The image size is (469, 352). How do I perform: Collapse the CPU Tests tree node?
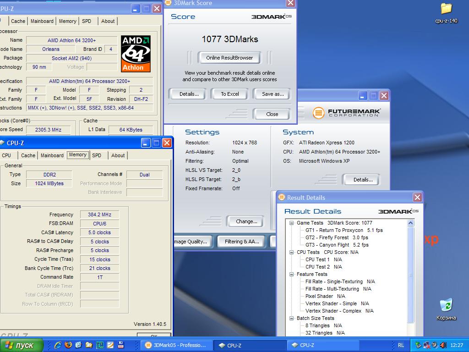(291, 253)
